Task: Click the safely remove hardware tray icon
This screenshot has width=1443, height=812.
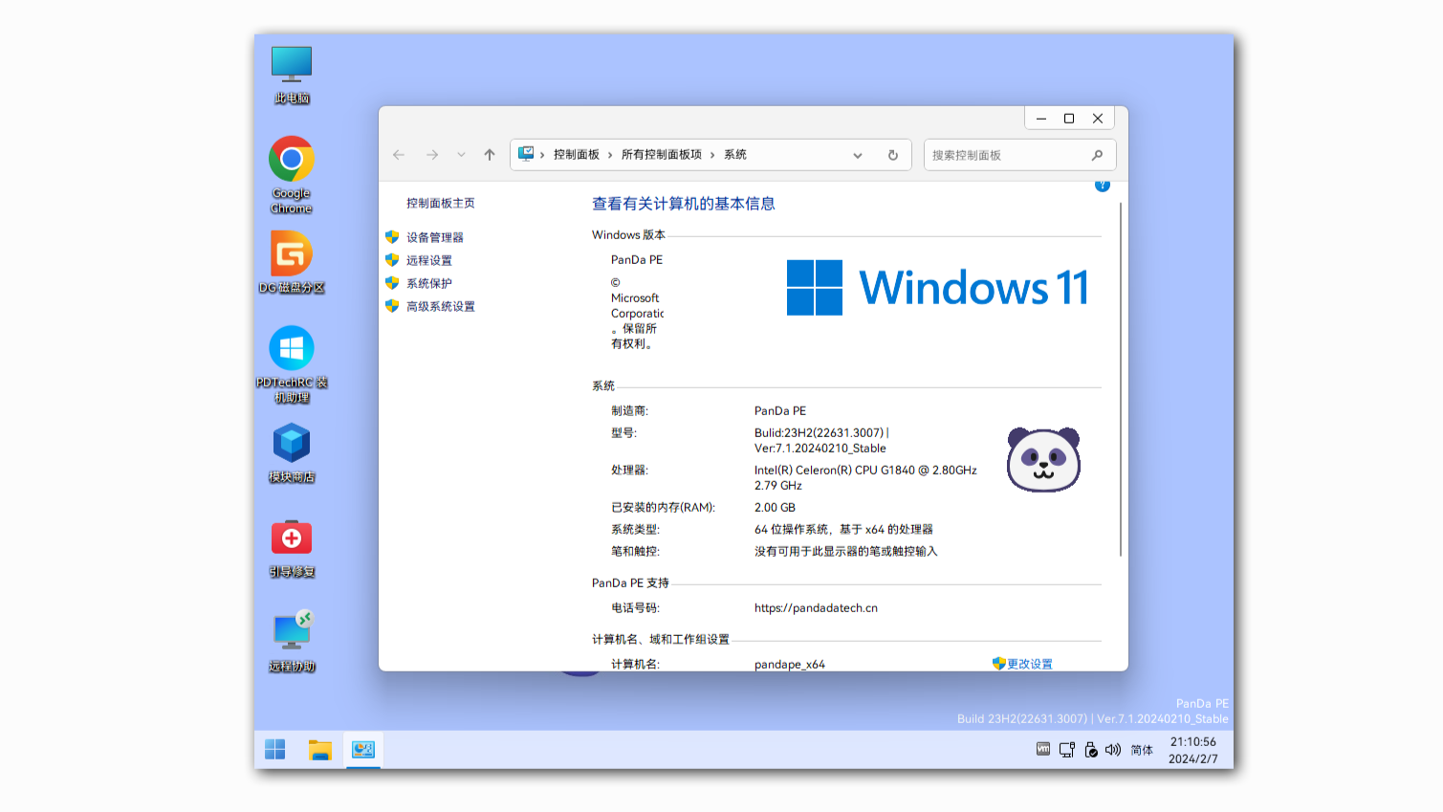Action: pyautogui.click(x=1090, y=750)
